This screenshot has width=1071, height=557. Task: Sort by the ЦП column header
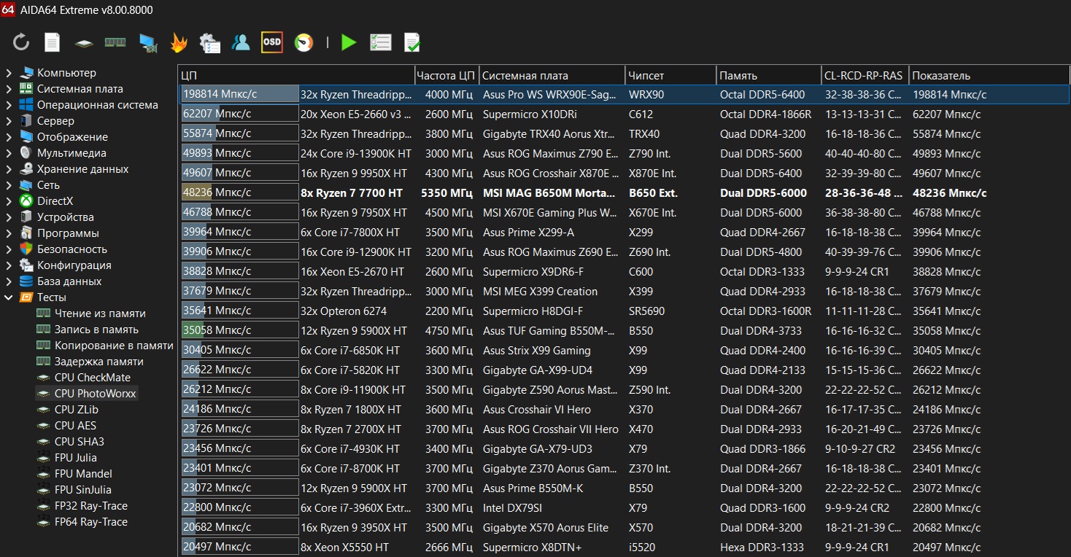coord(296,76)
